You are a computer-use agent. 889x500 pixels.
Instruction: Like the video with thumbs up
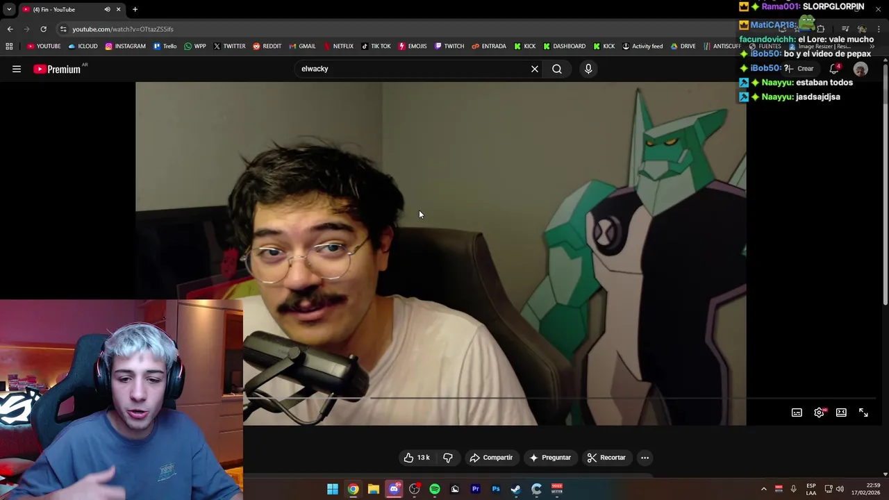click(416, 458)
